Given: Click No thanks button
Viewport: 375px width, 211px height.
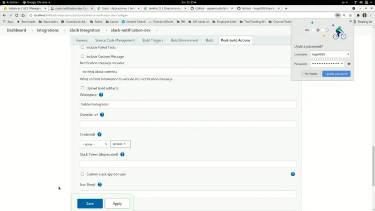Looking at the screenshot, I should click(311, 74).
